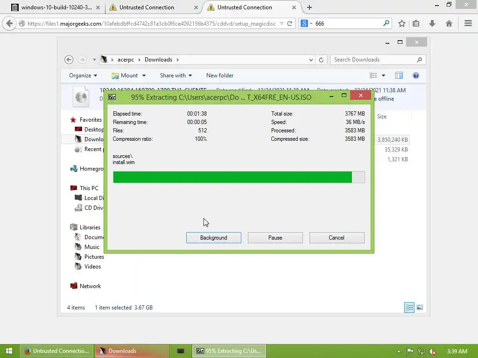Switch to 95% Extracting taskbar item
This screenshot has width=478, height=358.
229,351
